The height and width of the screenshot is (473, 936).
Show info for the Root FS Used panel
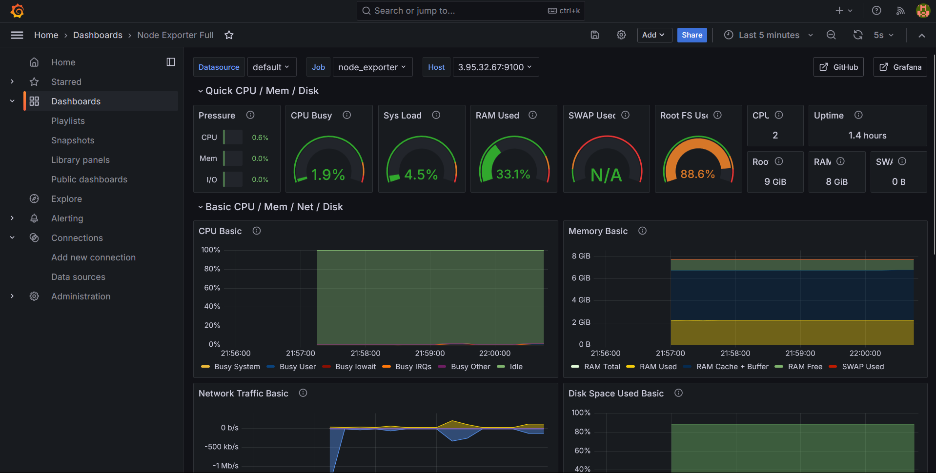tap(717, 115)
